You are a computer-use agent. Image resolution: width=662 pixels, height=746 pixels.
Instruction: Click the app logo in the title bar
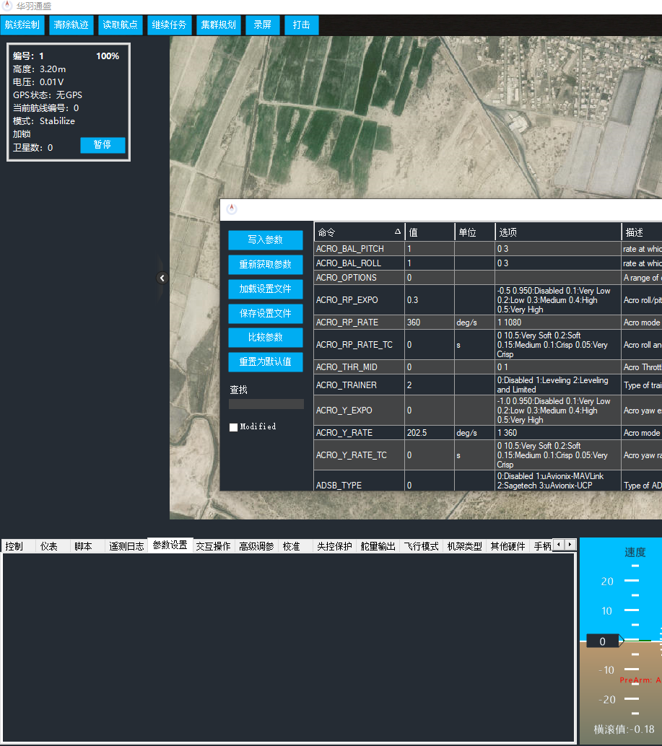6,6
